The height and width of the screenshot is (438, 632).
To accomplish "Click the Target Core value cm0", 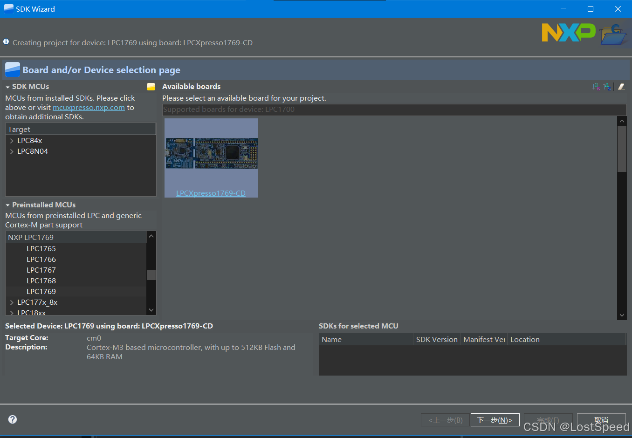I will 94,338.
